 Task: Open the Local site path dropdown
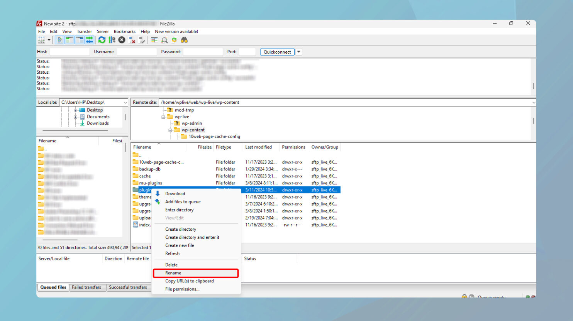125,102
